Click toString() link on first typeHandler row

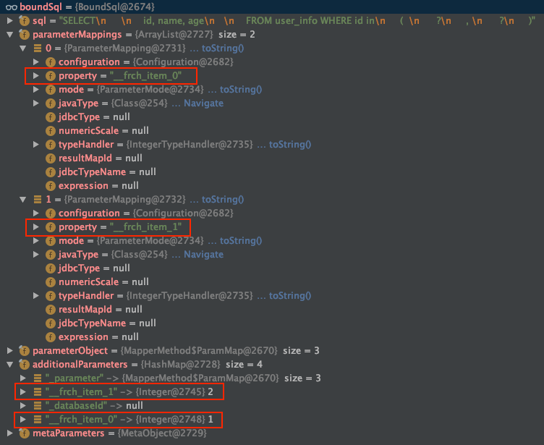coord(289,145)
